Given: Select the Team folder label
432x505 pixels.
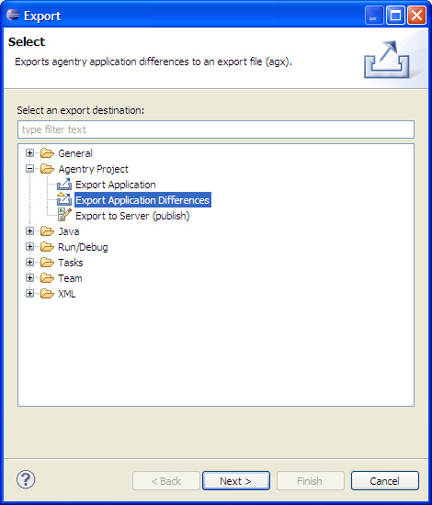Looking at the screenshot, I should point(70,278).
